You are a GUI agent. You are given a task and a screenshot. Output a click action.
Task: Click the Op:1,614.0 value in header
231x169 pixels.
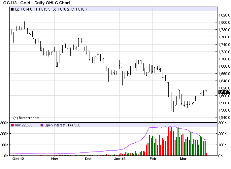pos(23,9)
